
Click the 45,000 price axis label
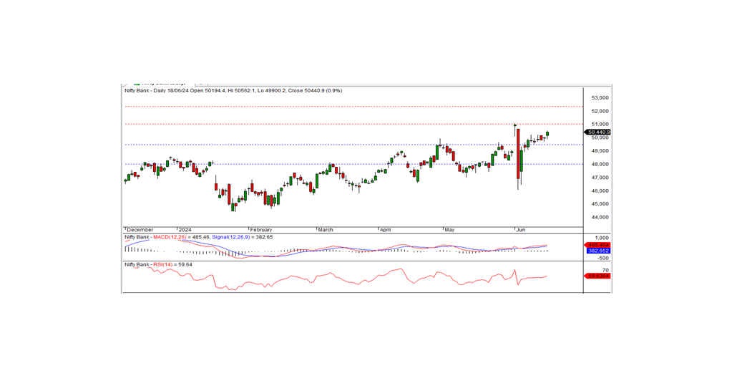(600, 204)
